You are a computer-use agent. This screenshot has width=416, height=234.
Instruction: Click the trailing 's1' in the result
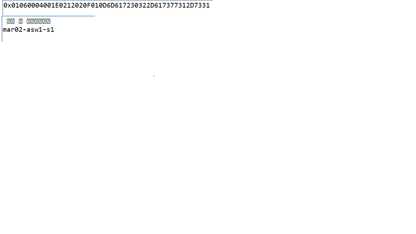click(x=50, y=30)
